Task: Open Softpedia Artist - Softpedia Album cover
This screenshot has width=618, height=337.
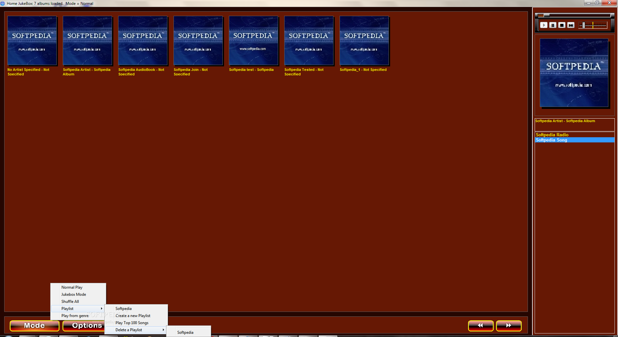Action: point(87,41)
